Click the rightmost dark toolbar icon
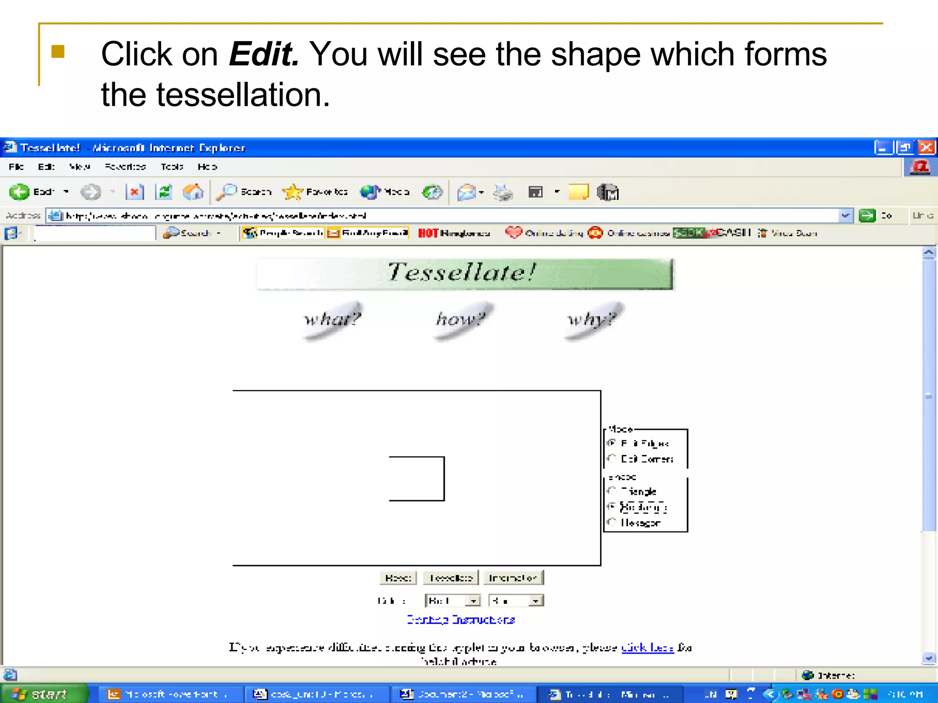 (x=608, y=192)
